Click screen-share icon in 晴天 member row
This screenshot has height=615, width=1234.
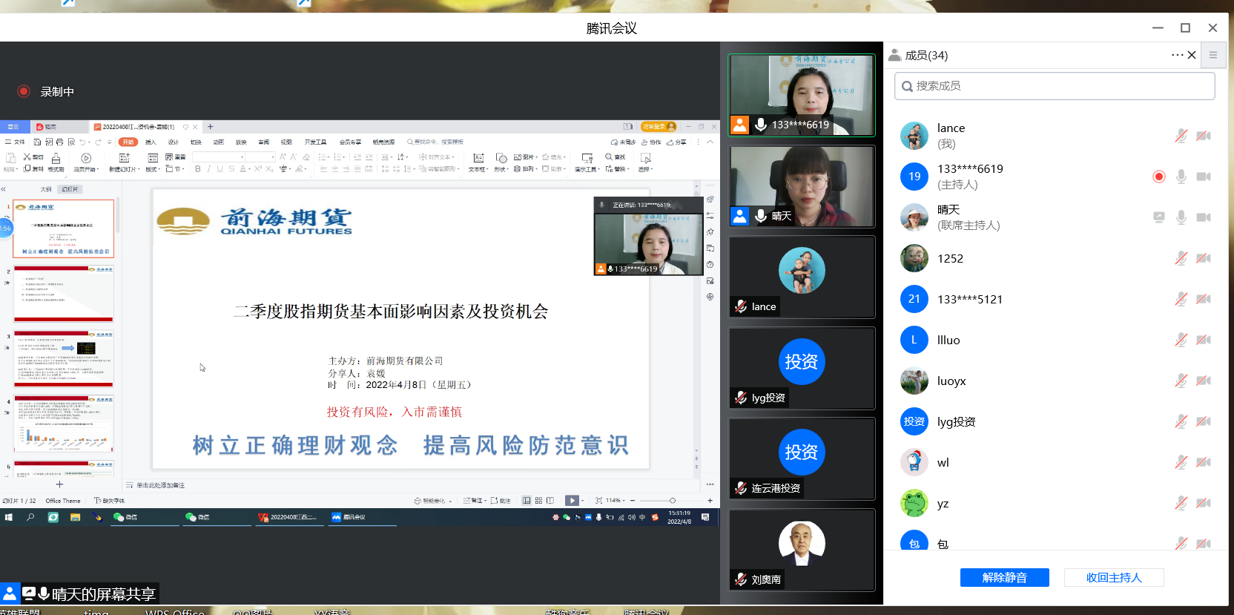coord(1159,217)
